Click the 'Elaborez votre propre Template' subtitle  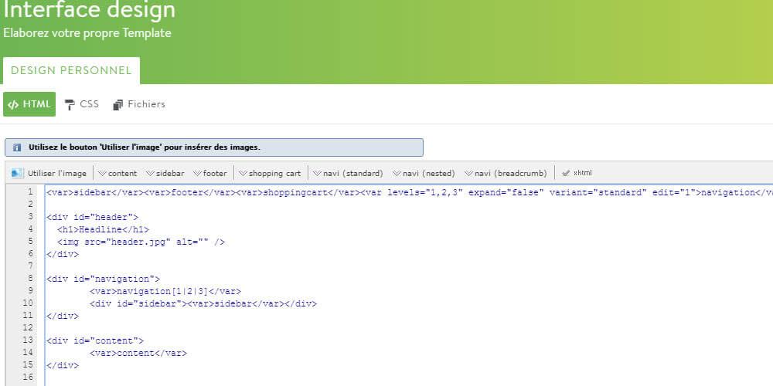click(x=87, y=33)
